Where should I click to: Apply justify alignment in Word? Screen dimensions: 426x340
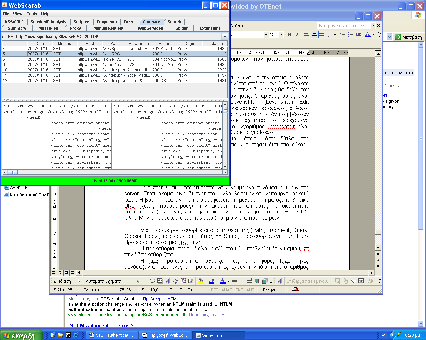322,35
